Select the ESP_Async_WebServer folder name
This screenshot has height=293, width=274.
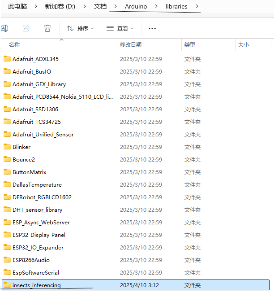pyautogui.click(x=41, y=223)
